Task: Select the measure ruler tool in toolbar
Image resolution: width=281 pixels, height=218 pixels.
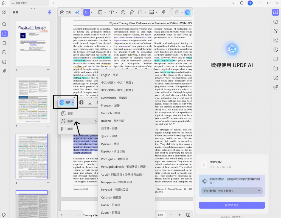Action: click(151, 12)
